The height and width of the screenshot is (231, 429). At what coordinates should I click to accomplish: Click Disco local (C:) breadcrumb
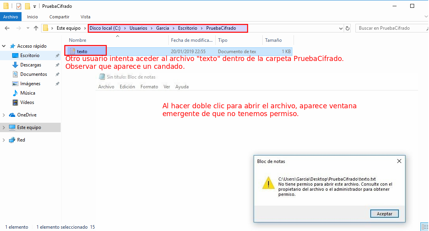point(105,28)
